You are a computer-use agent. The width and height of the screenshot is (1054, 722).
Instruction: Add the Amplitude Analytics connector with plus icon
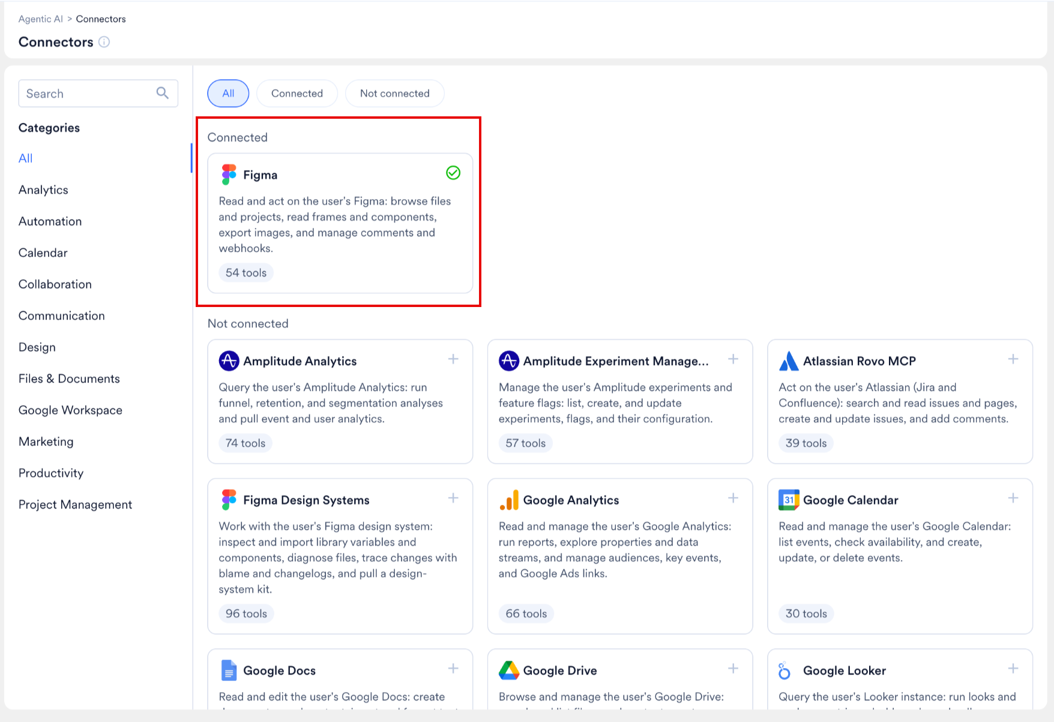point(453,359)
